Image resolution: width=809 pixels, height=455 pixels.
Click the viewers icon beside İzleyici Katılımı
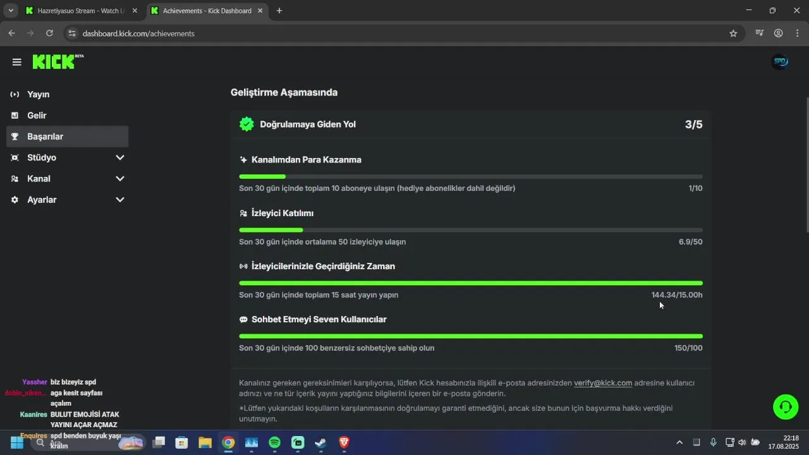[243, 214]
